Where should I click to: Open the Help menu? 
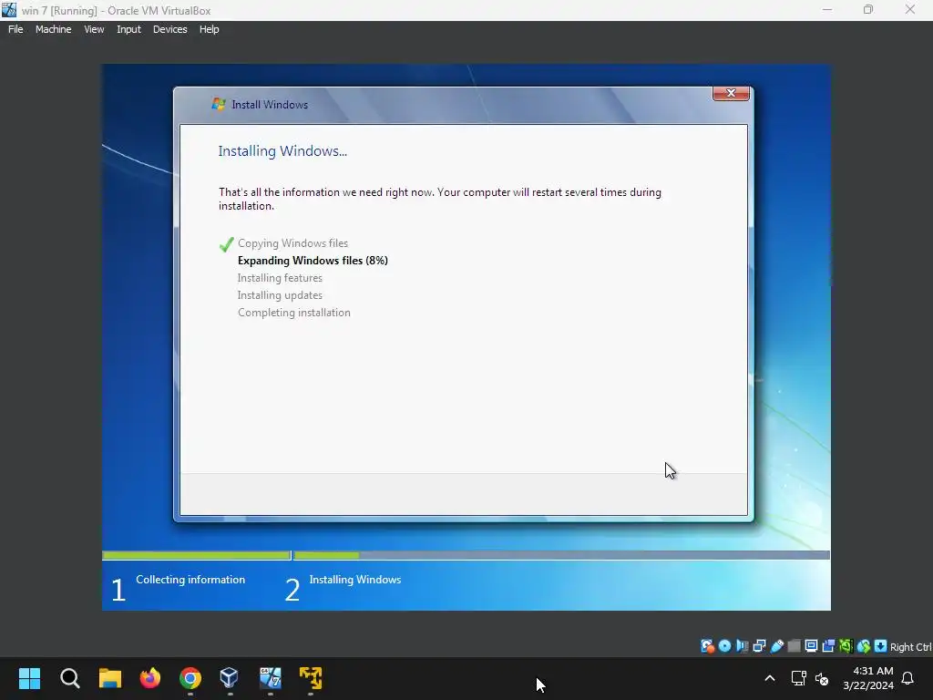coord(209,29)
